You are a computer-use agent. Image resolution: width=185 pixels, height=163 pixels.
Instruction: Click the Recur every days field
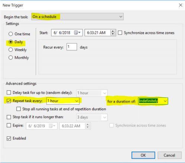click(x=72, y=47)
